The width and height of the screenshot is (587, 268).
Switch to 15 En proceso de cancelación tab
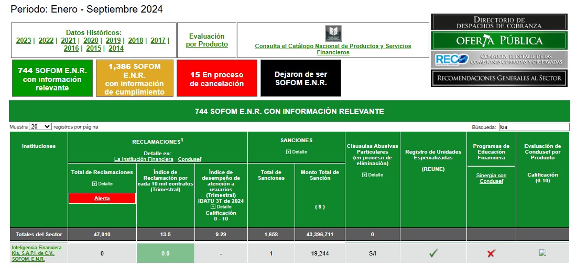pyautogui.click(x=216, y=79)
